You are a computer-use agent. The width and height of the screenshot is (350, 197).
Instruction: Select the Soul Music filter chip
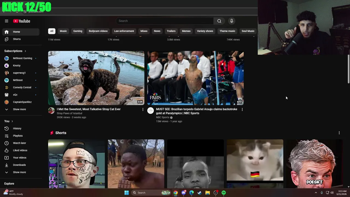point(248,31)
